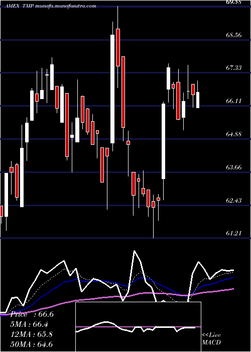Click the 63.66 price axis label
Image resolution: width=251 pixels, height=352 pixels.
point(234,167)
